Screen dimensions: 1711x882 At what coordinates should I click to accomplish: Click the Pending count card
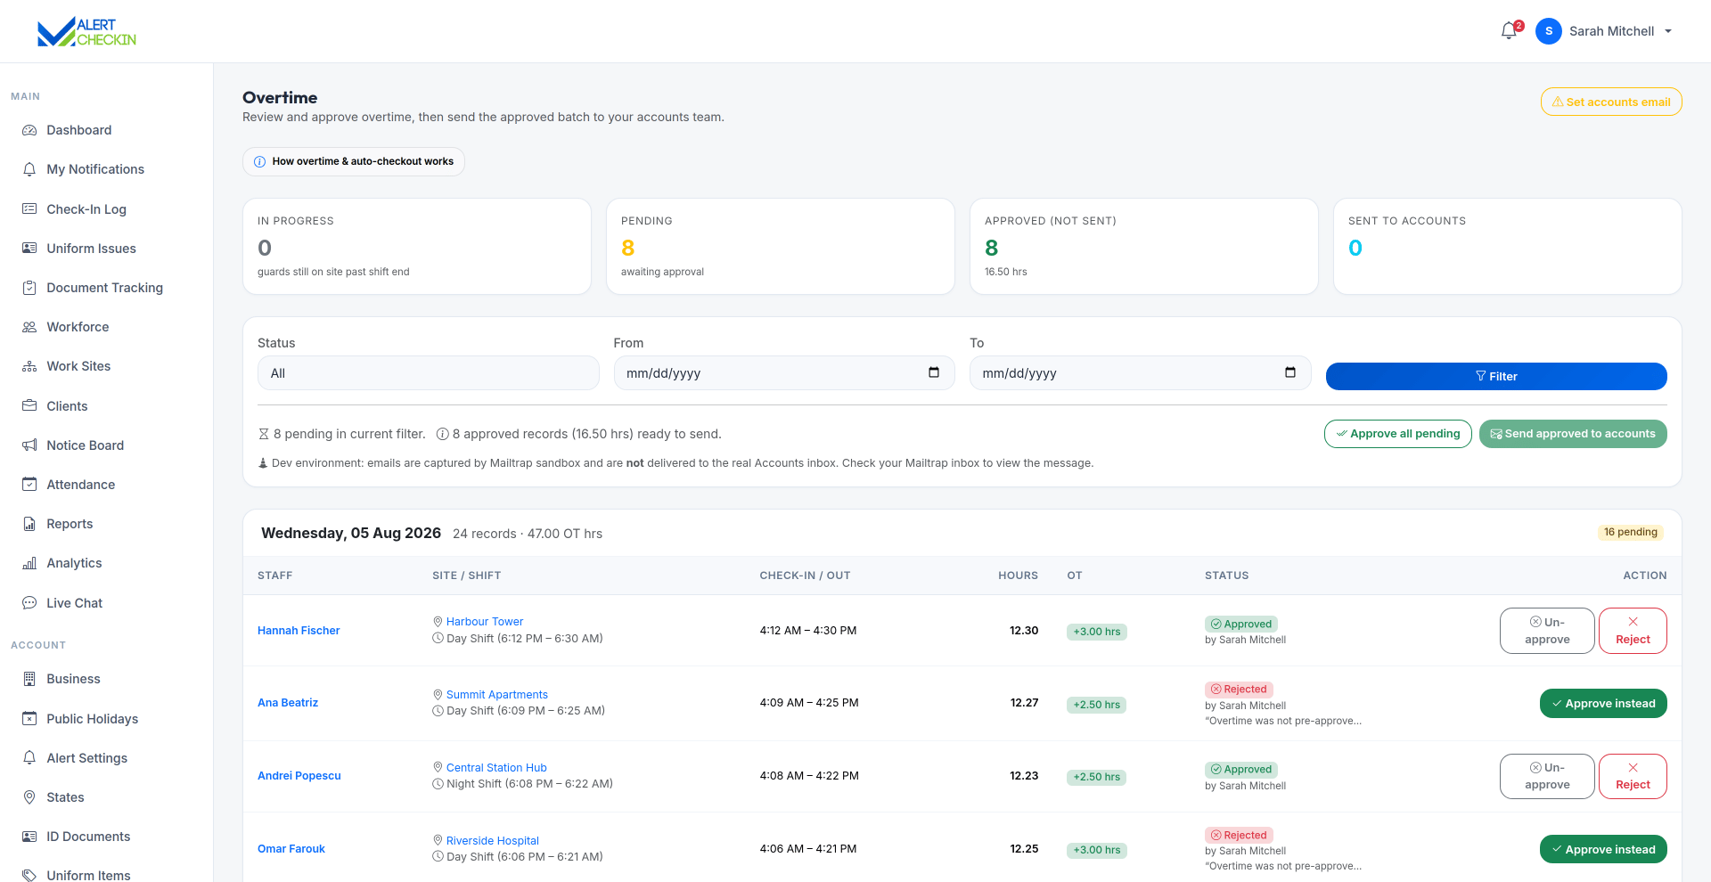tap(781, 247)
